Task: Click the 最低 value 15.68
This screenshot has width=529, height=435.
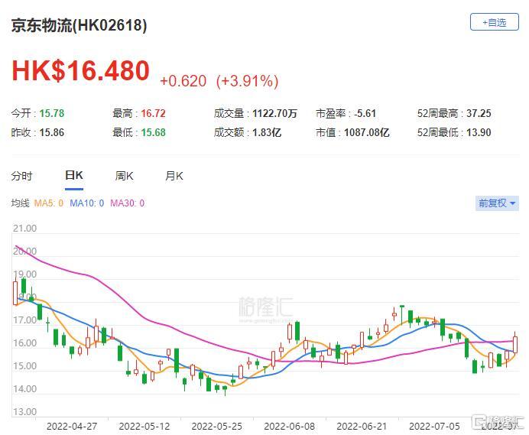Action: click(x=153, y=132)
